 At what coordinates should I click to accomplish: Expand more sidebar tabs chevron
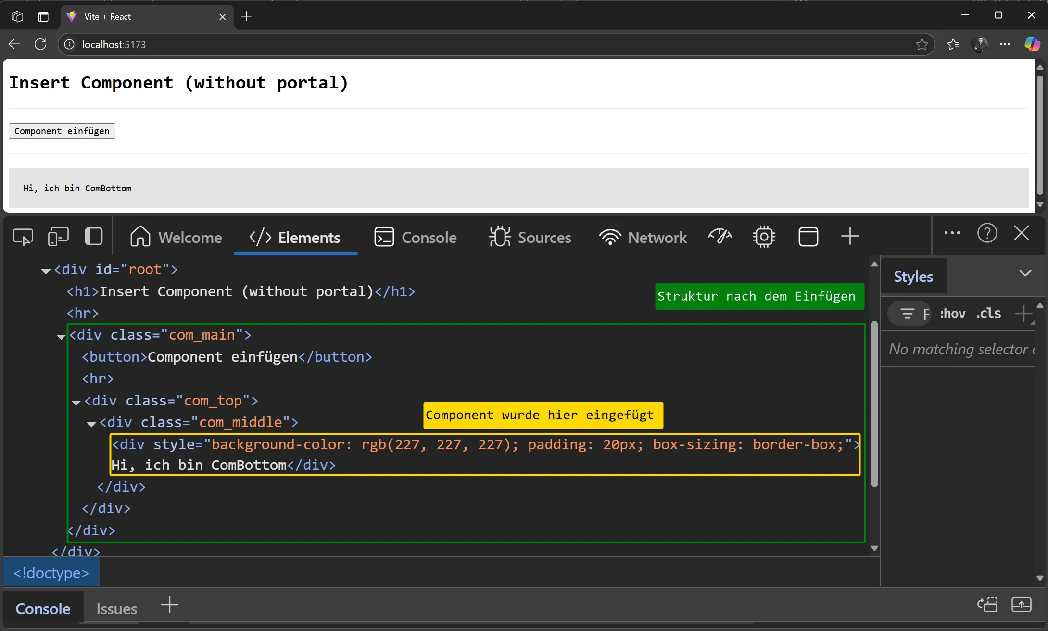pos(1025,273)
